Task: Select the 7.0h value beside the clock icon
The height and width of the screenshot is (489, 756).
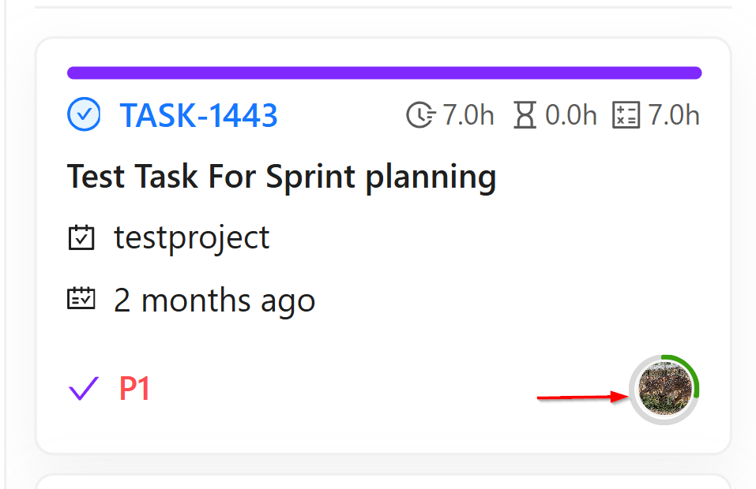Action: click(x=468, y=116)
